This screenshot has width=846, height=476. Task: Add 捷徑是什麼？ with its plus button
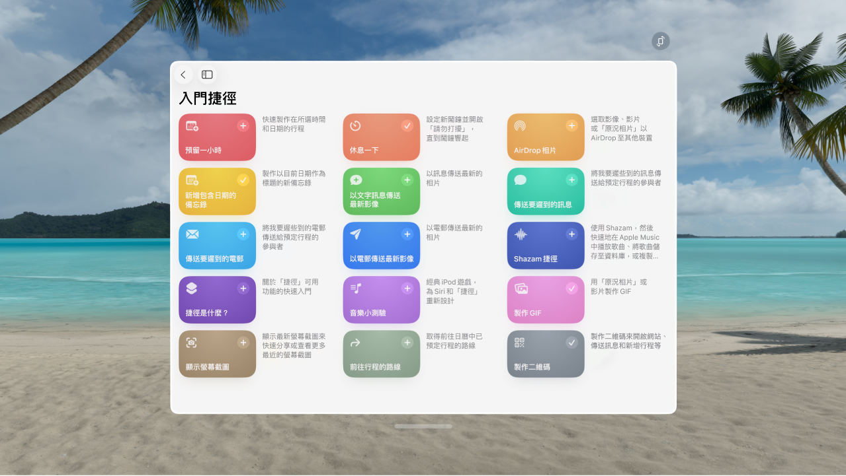coord(243,288)
